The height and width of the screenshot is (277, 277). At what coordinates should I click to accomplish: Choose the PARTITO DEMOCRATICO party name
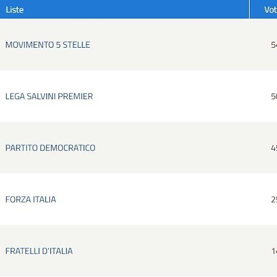pyautogui.click(x=50, y=148)
